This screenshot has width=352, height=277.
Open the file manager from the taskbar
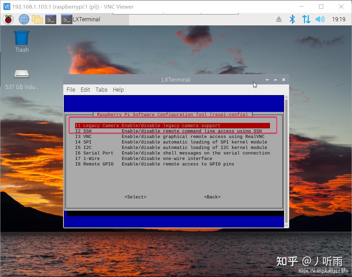(x=37, y=19)
